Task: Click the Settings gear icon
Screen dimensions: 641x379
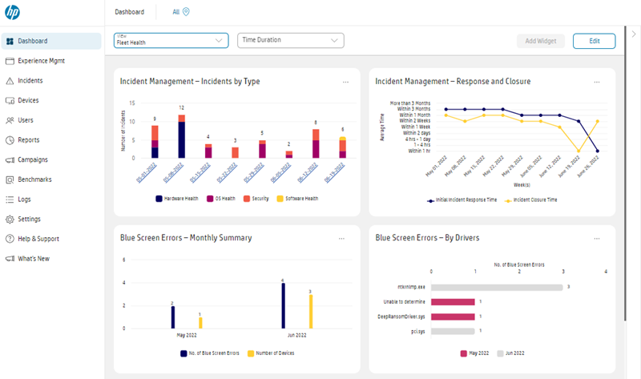Action: [x=10, y=219]
